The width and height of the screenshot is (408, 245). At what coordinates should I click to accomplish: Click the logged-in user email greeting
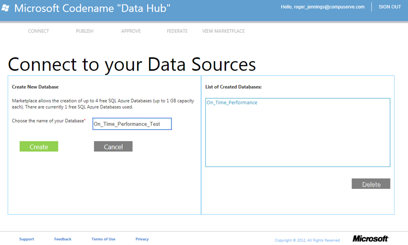(323, 7)
